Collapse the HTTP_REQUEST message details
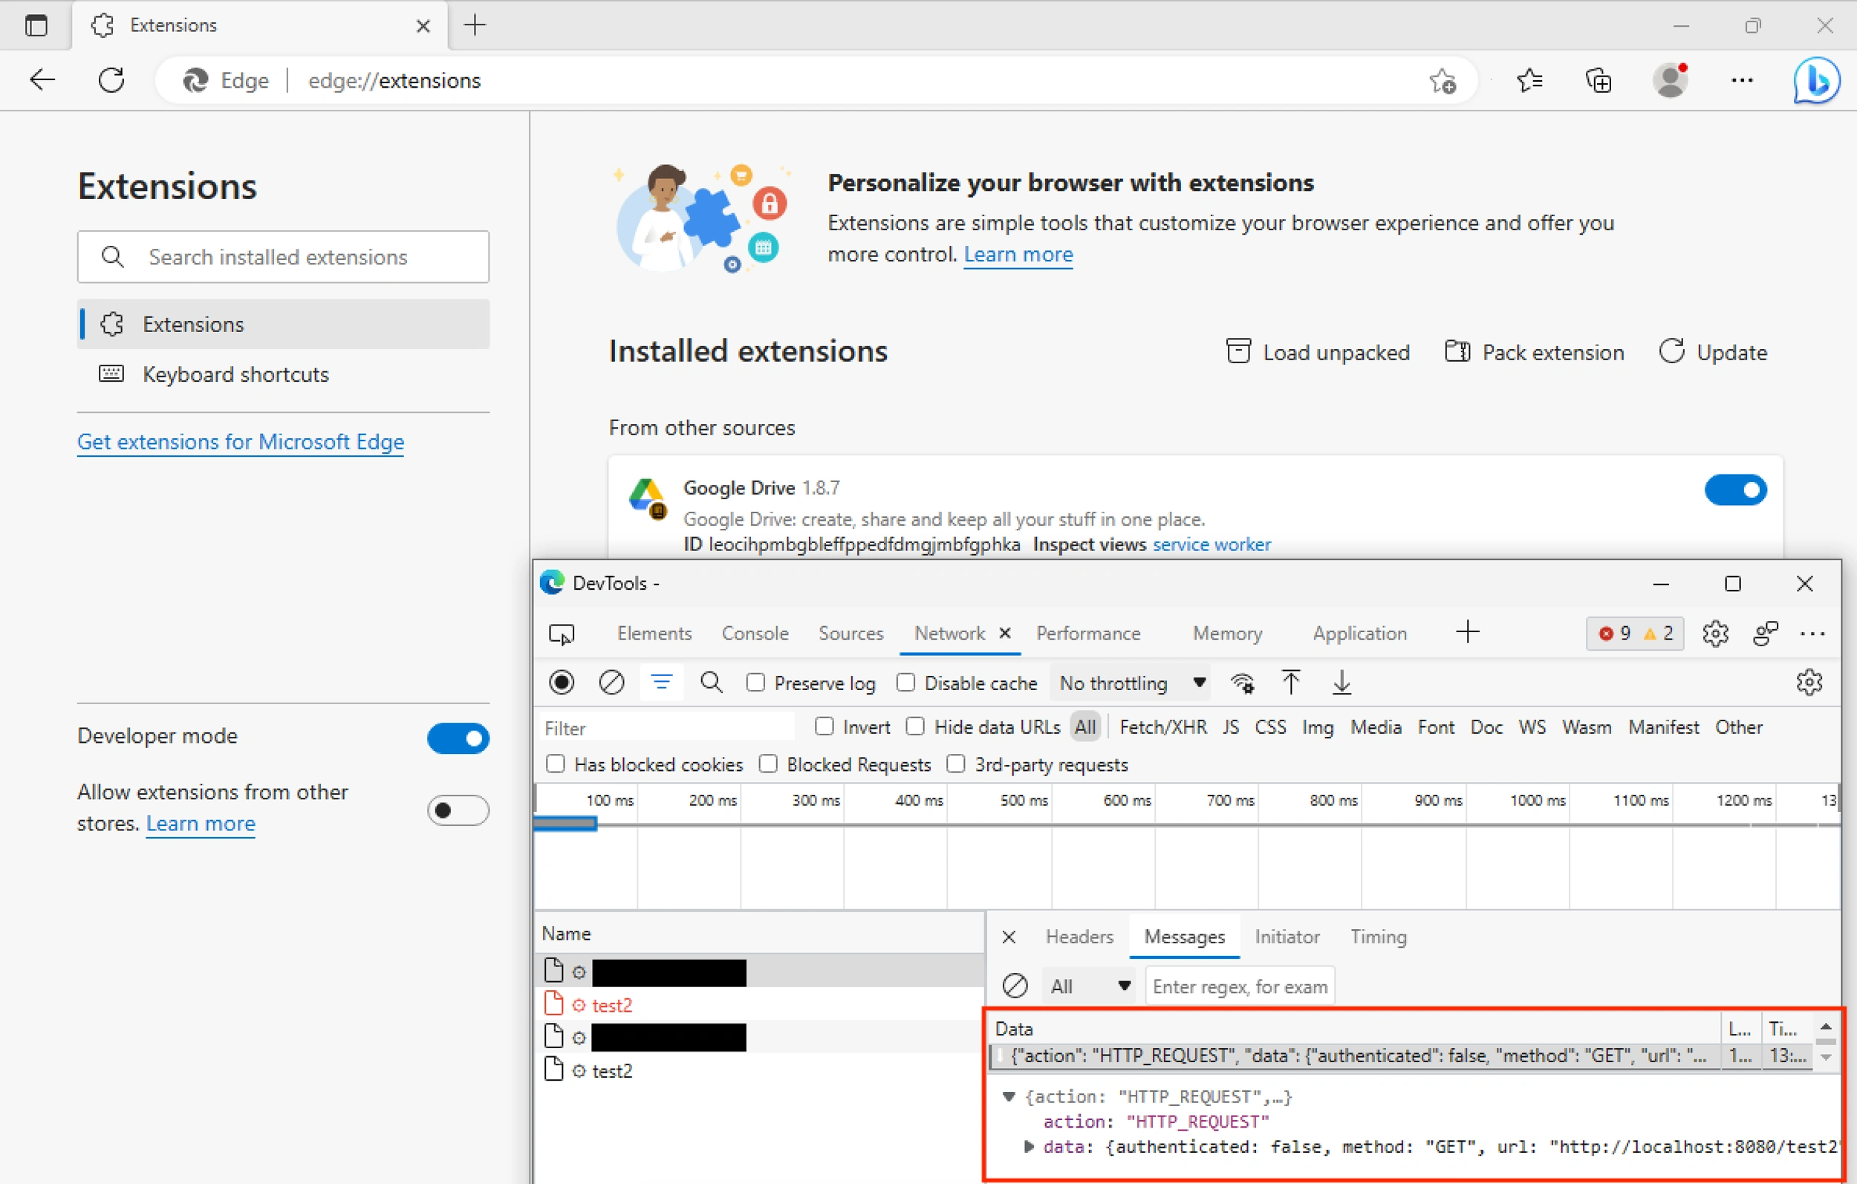The width and height of the screenshot is (1857, 1184). pyautogui.click(x=1009, y=1096)
